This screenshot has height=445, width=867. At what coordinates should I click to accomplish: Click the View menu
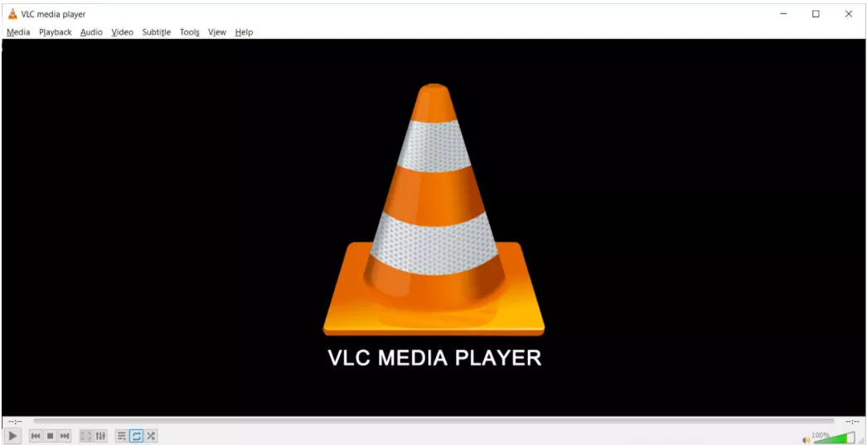click(217, 32)
